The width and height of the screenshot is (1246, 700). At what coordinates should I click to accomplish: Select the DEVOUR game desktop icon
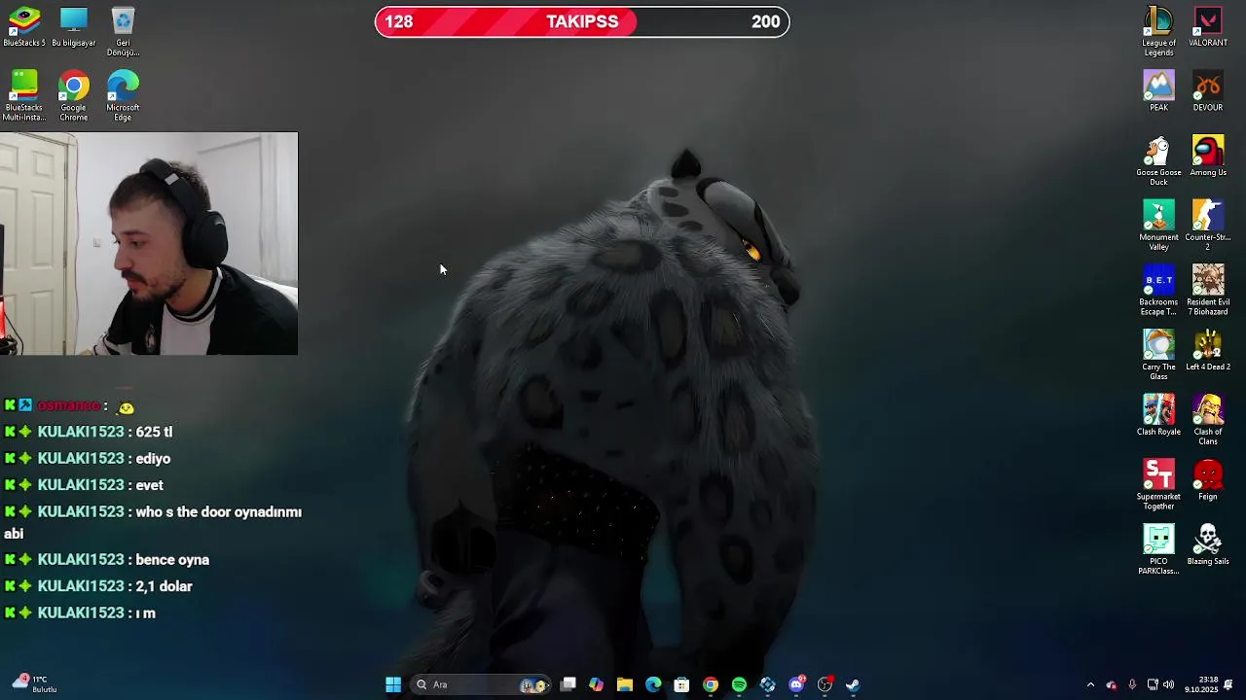click(1208, 91)
